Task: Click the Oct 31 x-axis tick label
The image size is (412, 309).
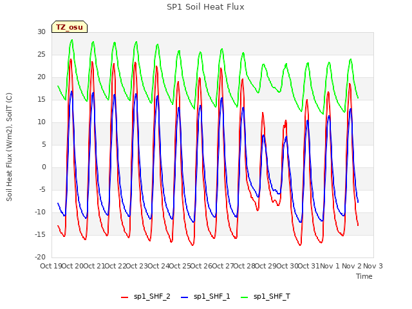Action: (309, 266)
